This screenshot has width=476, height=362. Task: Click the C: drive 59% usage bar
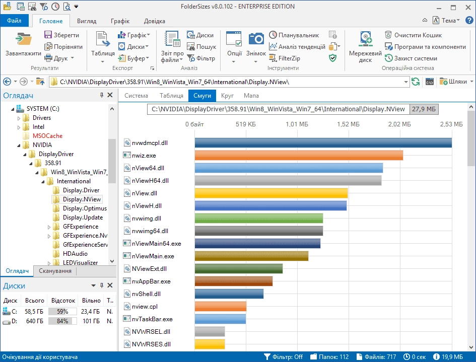[62, 311]
